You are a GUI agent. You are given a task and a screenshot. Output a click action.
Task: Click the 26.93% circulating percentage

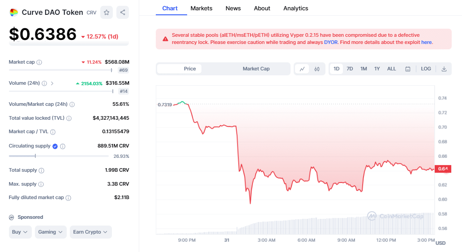pyautogui.click(x=121, y=156)
